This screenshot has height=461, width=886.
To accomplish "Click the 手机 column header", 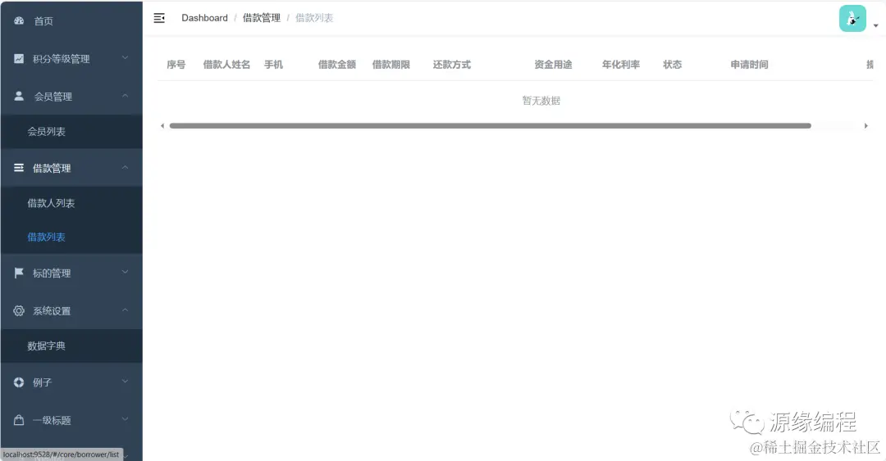I will click(273, 65).
